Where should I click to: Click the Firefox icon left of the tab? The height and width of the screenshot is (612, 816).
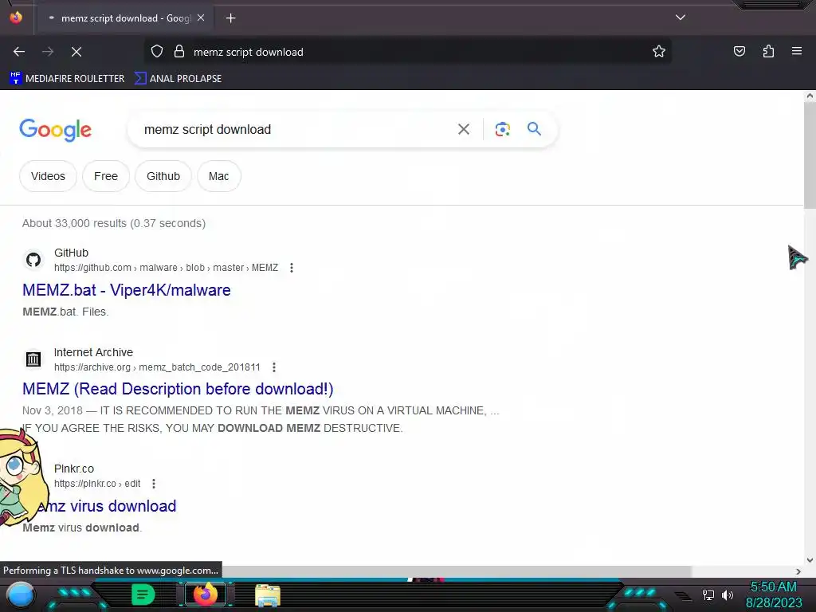(16, 18)
